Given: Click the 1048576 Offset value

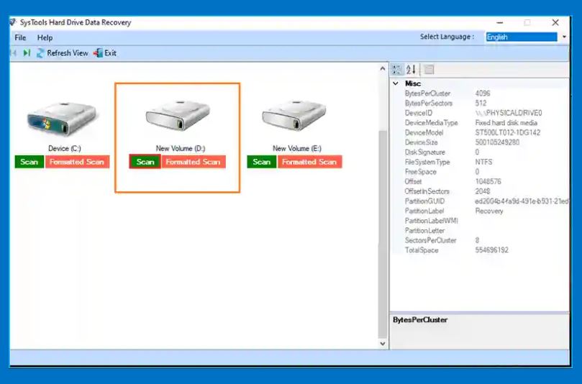Looking at the screenshot, I should pyautogui.click(x=488, y=182).
